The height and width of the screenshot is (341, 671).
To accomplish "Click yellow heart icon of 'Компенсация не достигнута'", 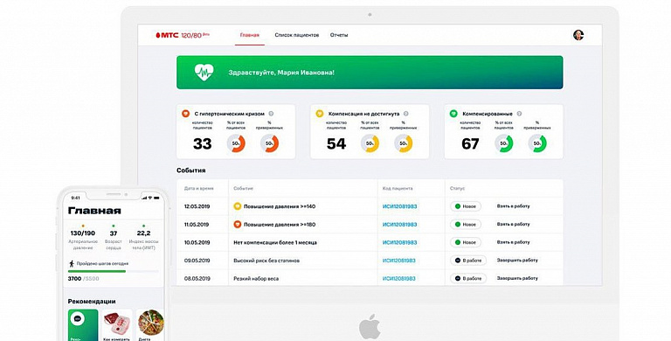I will pos(319,114).
